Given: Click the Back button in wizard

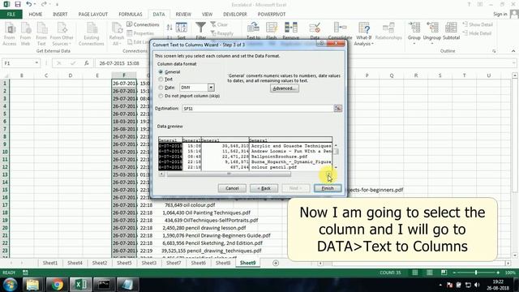Looking at the screenshot, I should click(x=264, y=188).
